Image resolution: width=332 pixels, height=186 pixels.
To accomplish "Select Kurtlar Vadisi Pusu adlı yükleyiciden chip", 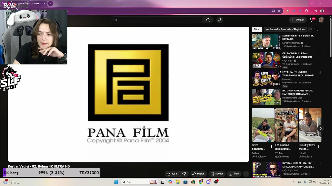I will (285, 29).
